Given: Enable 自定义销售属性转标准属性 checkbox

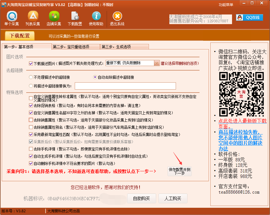Looking at the screenshot, I should pyautogui.click(x=31, y=98).
